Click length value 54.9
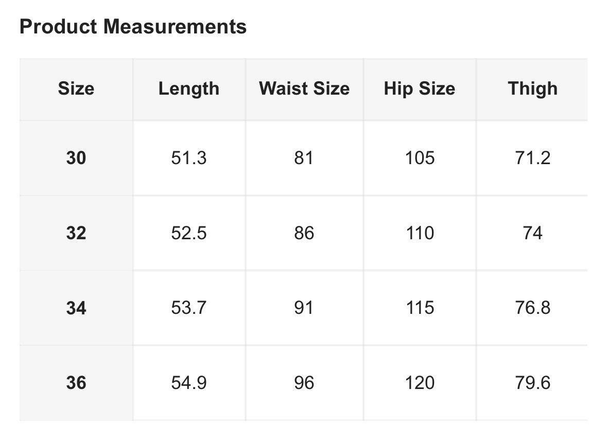607x425 pixels. click(x=189, y=383)
